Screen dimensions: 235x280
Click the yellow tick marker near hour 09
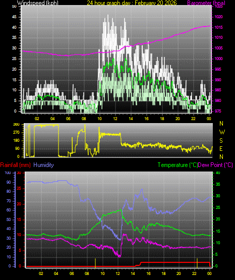point(95,263)
